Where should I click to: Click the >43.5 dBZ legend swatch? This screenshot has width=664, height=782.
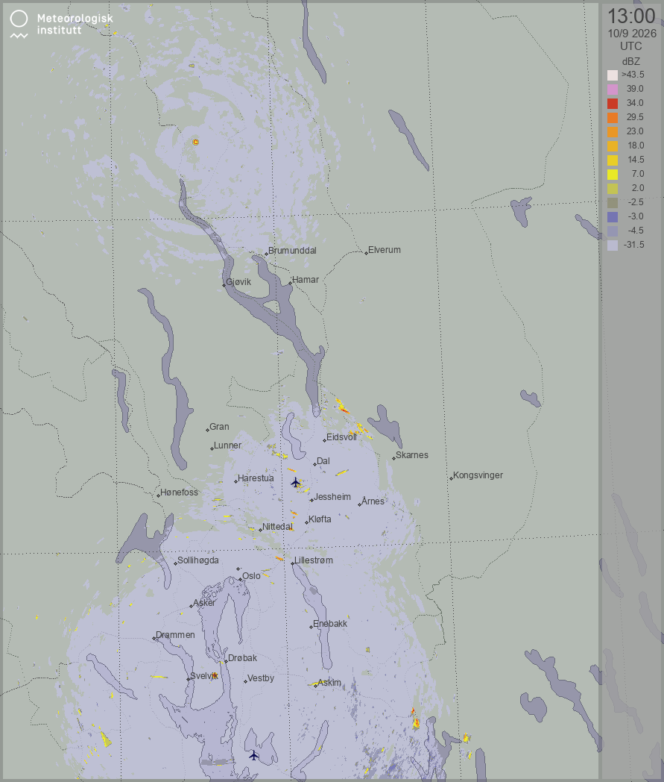point(612,75)
